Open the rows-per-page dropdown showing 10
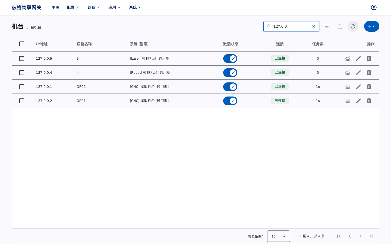The image size is (391, 244). 279,236
